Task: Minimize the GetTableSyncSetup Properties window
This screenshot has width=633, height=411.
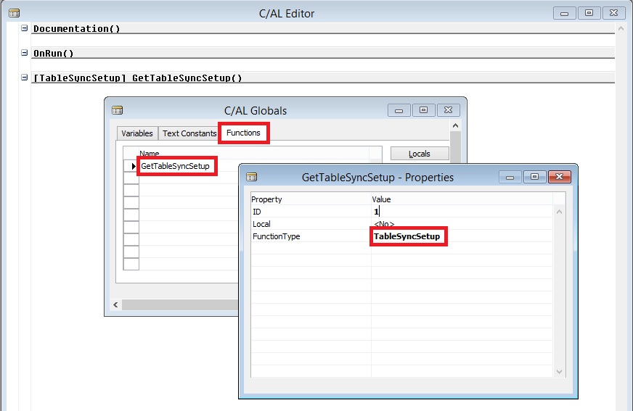Action: pyautogui.click(x=511, y=177)
